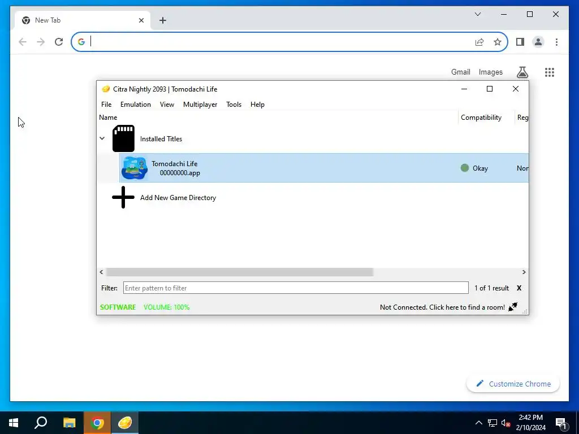Open the Multiplayer menu

tap(200, 105)
